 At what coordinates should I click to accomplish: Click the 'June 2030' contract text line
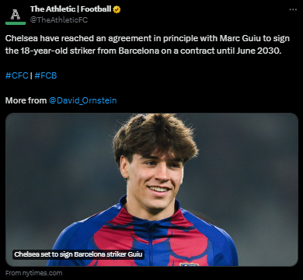[x=143, y=51]
